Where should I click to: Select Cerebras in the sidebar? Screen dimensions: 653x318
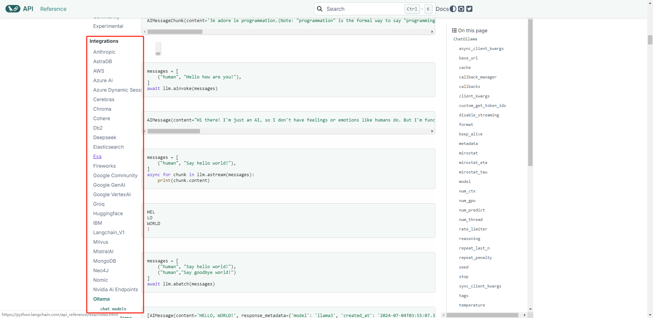[x=104, y=99]
